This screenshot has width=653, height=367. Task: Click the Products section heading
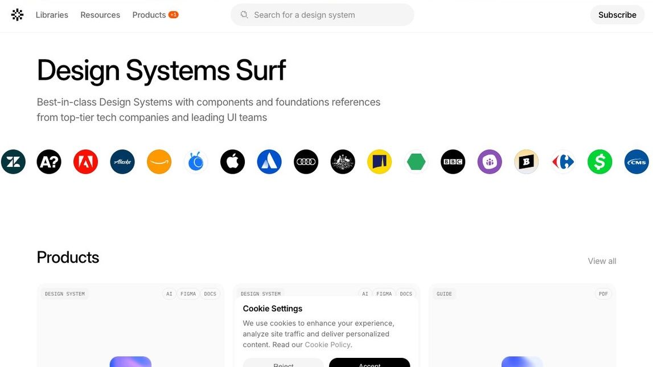[68, 258]
